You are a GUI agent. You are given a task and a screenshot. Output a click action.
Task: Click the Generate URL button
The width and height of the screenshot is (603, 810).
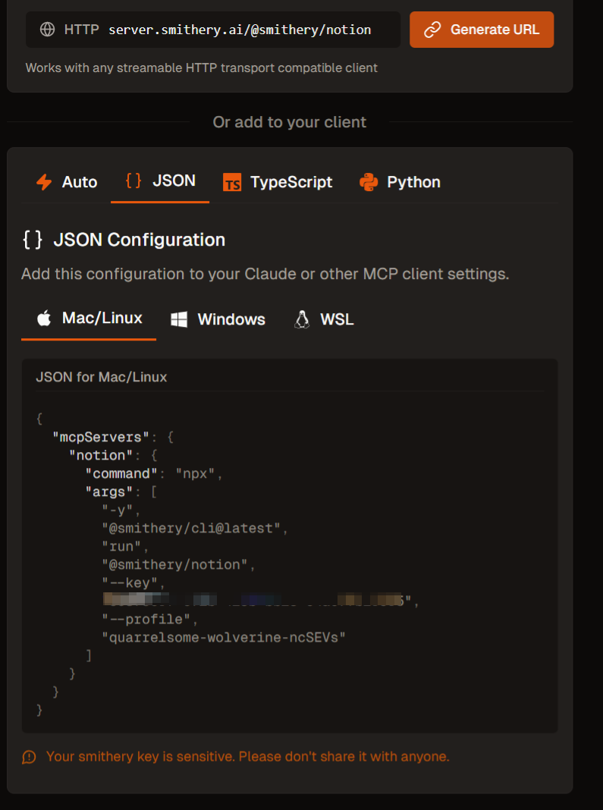pos(482,30)
